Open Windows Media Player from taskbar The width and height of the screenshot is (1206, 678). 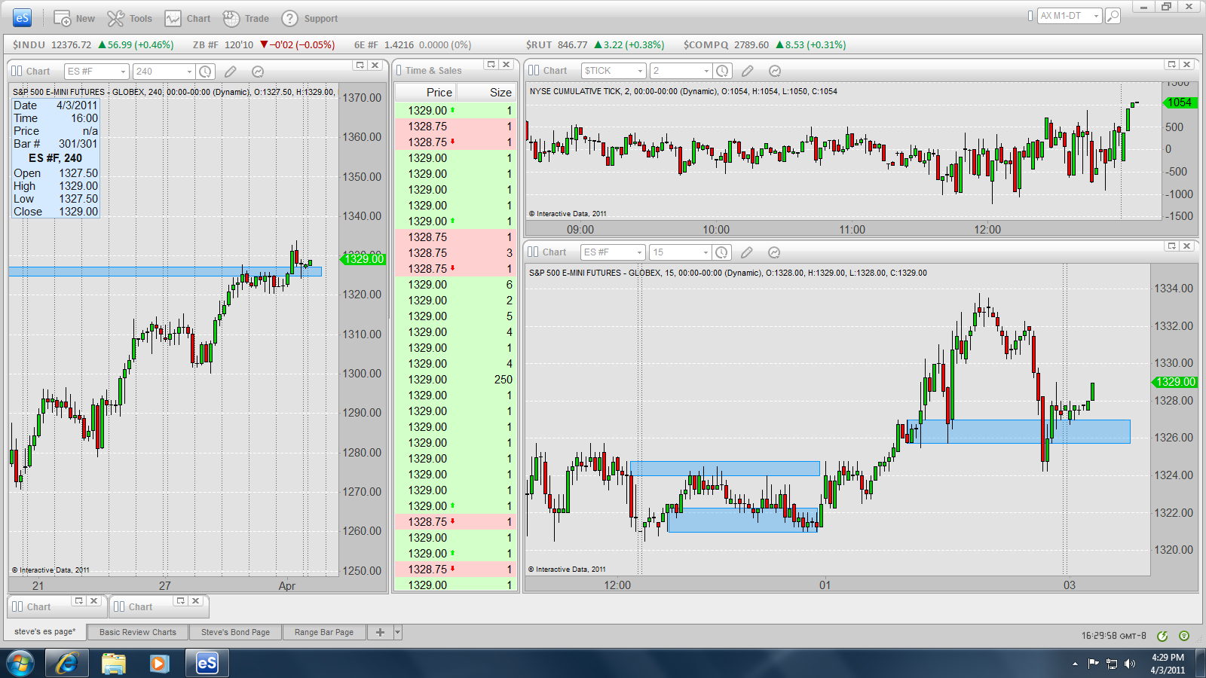(x=158, y=664)
